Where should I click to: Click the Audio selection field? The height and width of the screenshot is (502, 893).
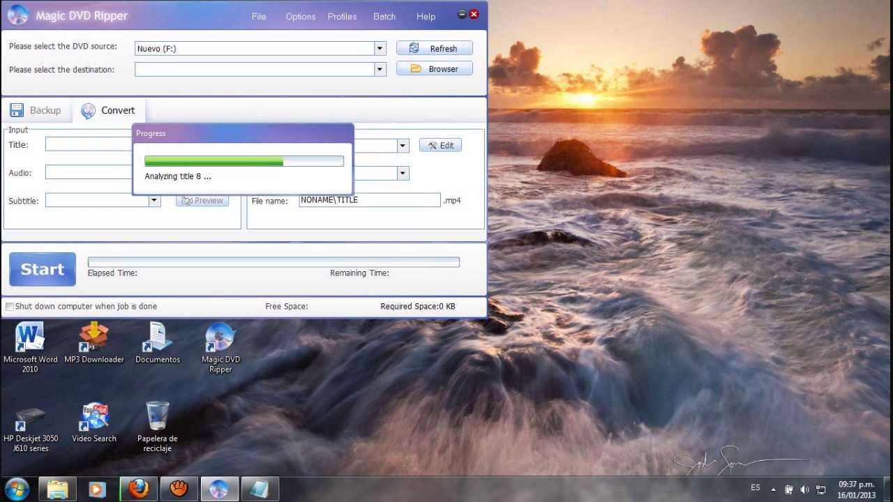pos(89,172)
